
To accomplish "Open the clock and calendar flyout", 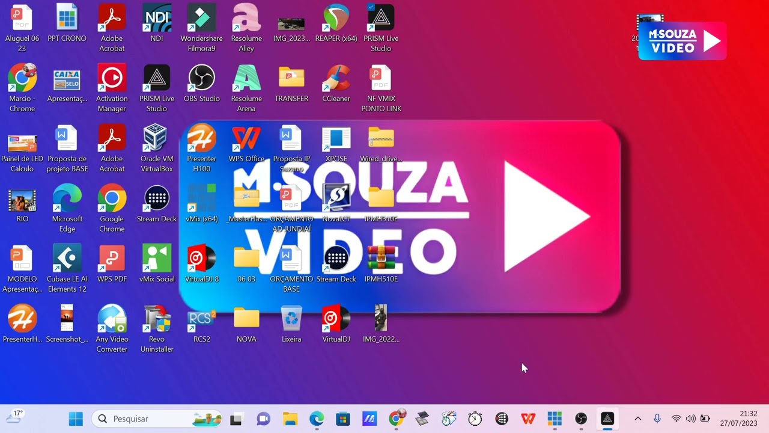I will point(739,419).
